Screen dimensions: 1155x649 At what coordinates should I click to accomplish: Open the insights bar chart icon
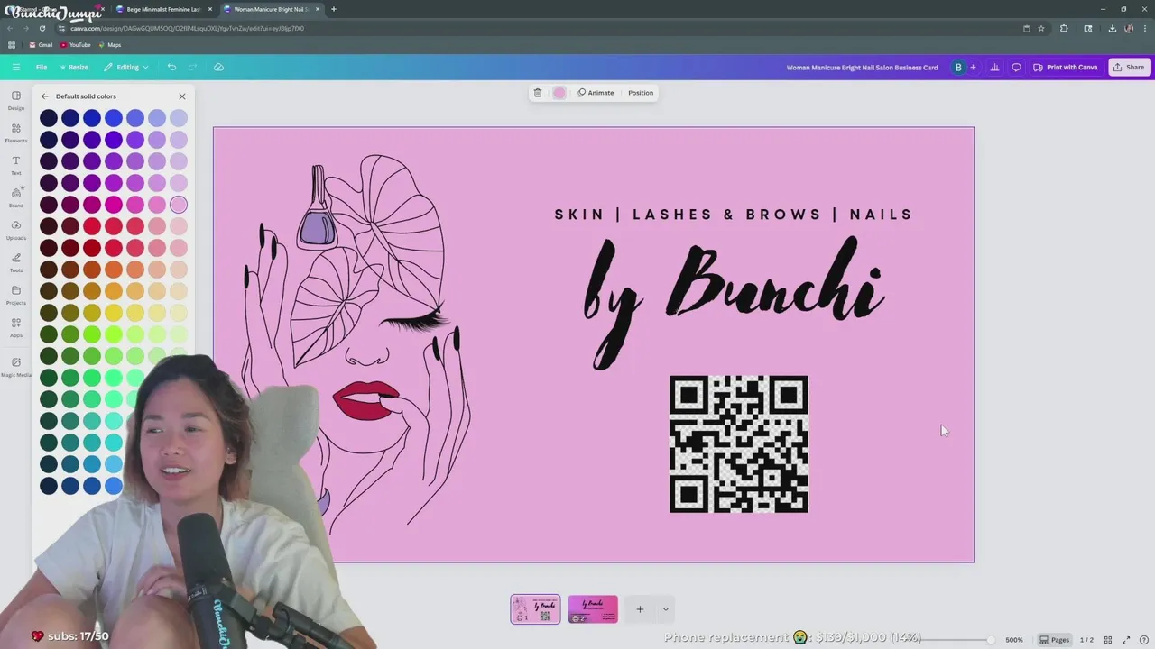coord(994,67)
